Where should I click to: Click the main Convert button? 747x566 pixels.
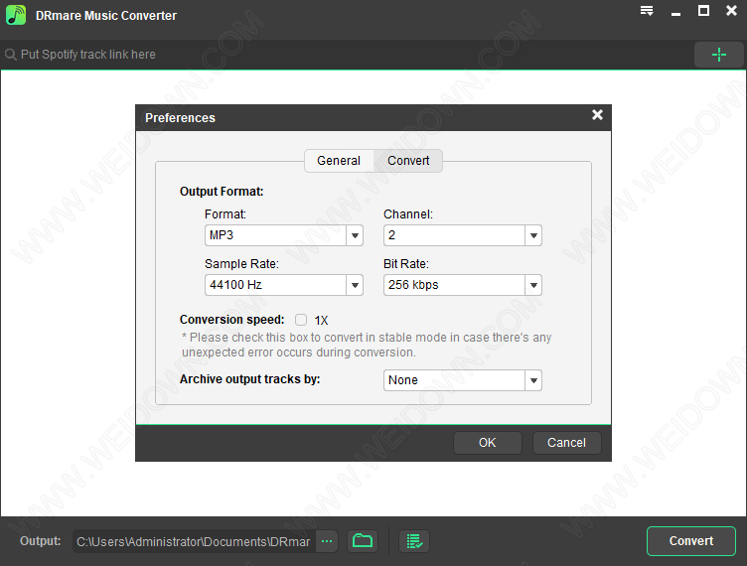(691, 541)
